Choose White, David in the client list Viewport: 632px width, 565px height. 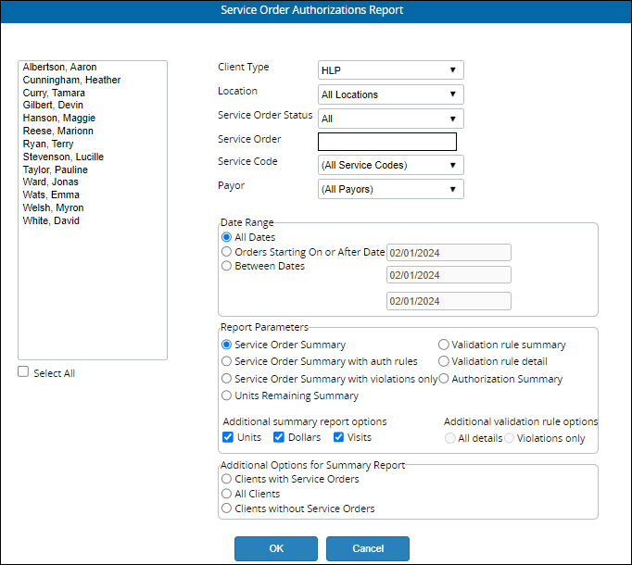click(x=51, y=220)
